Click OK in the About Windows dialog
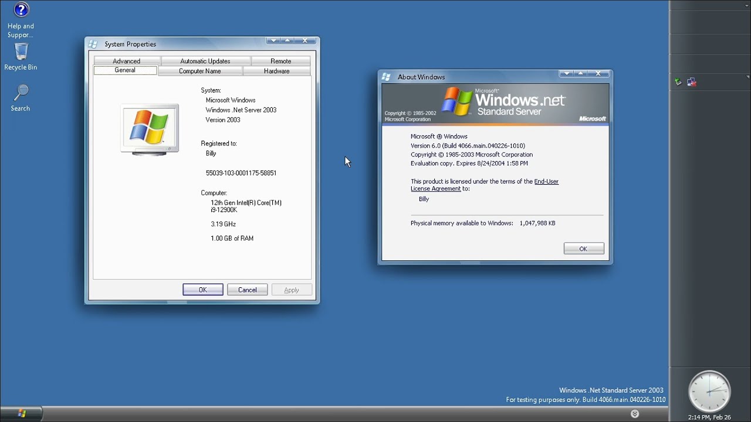 point(584,249)
